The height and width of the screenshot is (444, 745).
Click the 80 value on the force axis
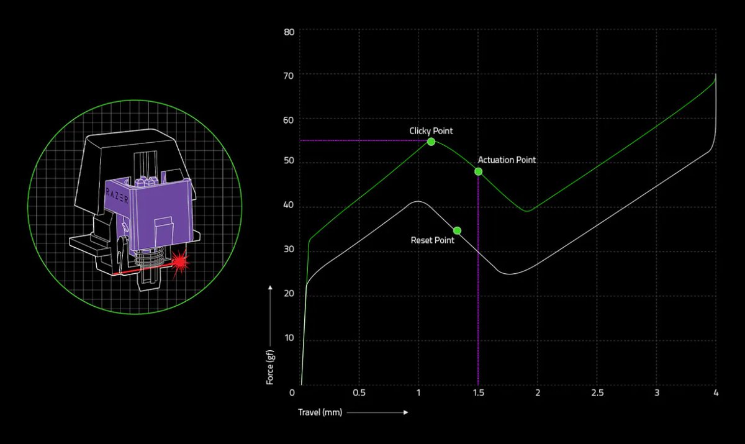[288, 31]
